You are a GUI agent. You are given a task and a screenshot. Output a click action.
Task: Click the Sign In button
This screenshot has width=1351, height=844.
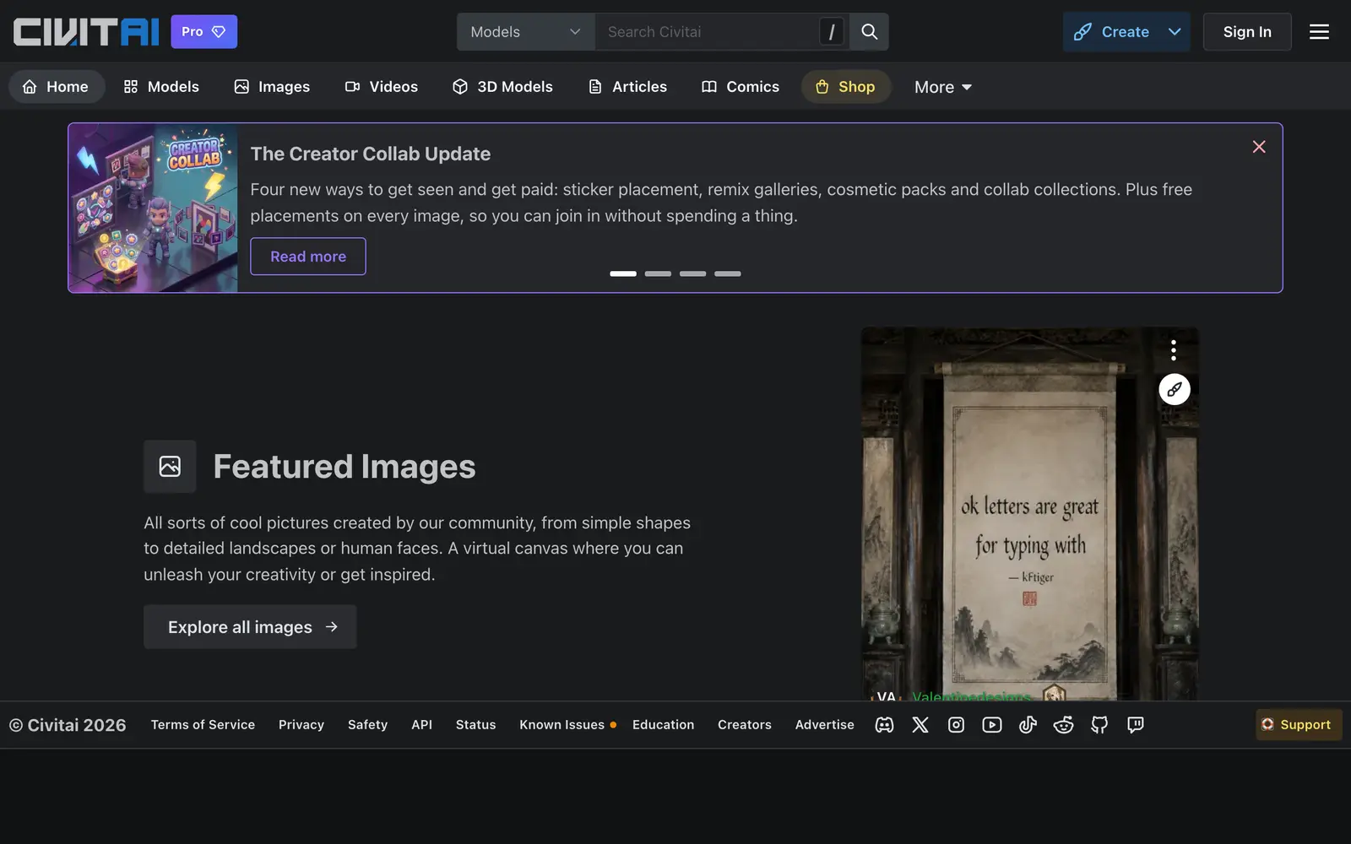(1247, 32)
